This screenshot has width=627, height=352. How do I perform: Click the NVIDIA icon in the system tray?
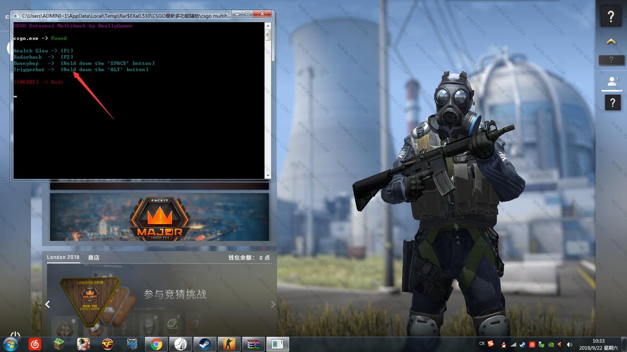(551, 345)
